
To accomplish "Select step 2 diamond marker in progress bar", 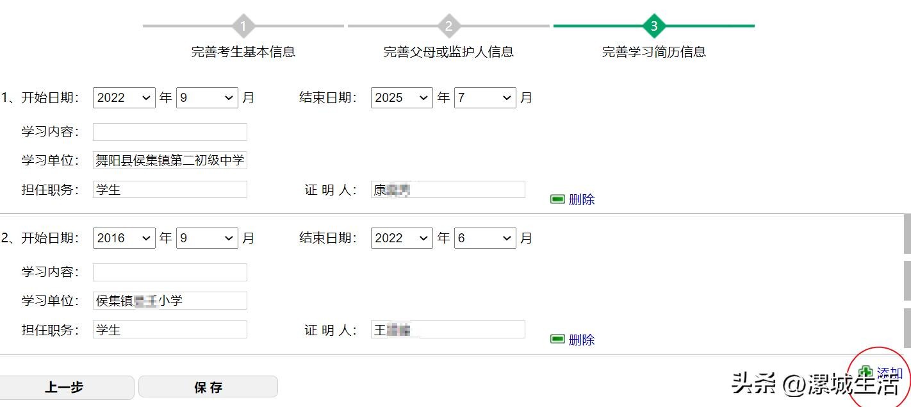I will point(448,26).
